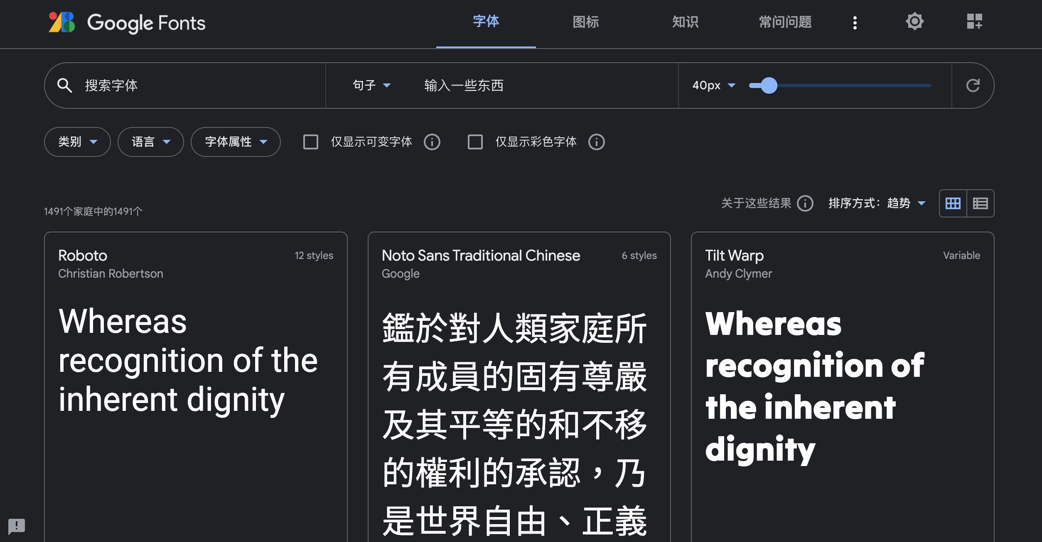Open the 句子 preview type dropdown
1042x542 pixels.
(371, 85)
